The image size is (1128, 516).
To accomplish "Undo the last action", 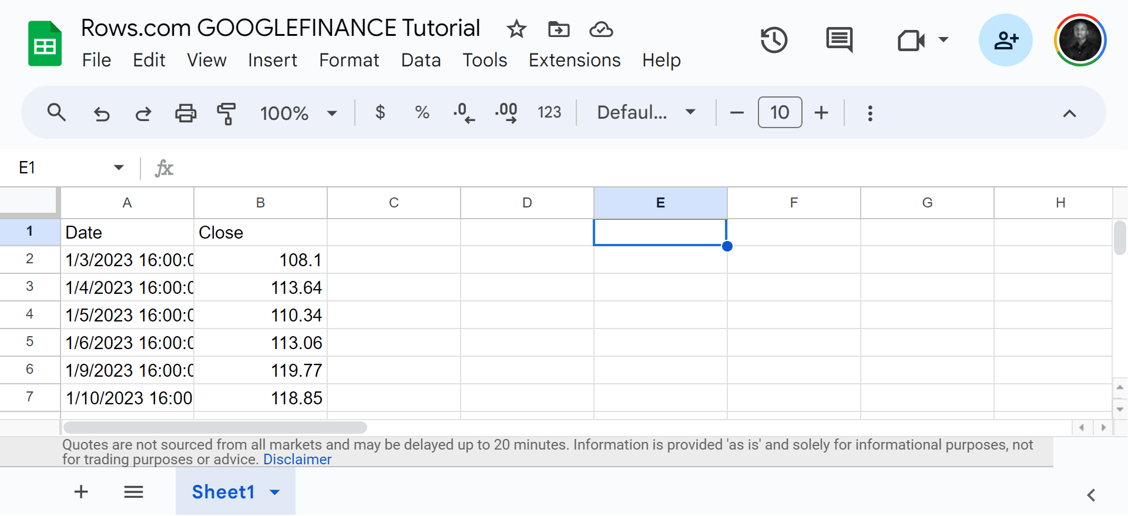I will [102, 113].
